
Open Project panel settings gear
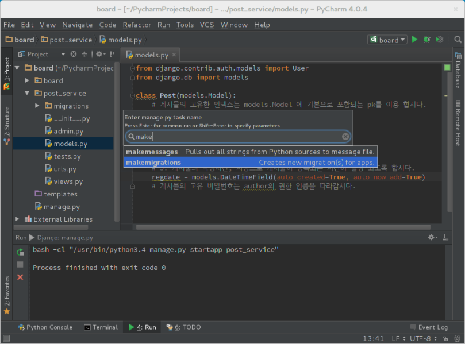point(101,54)
